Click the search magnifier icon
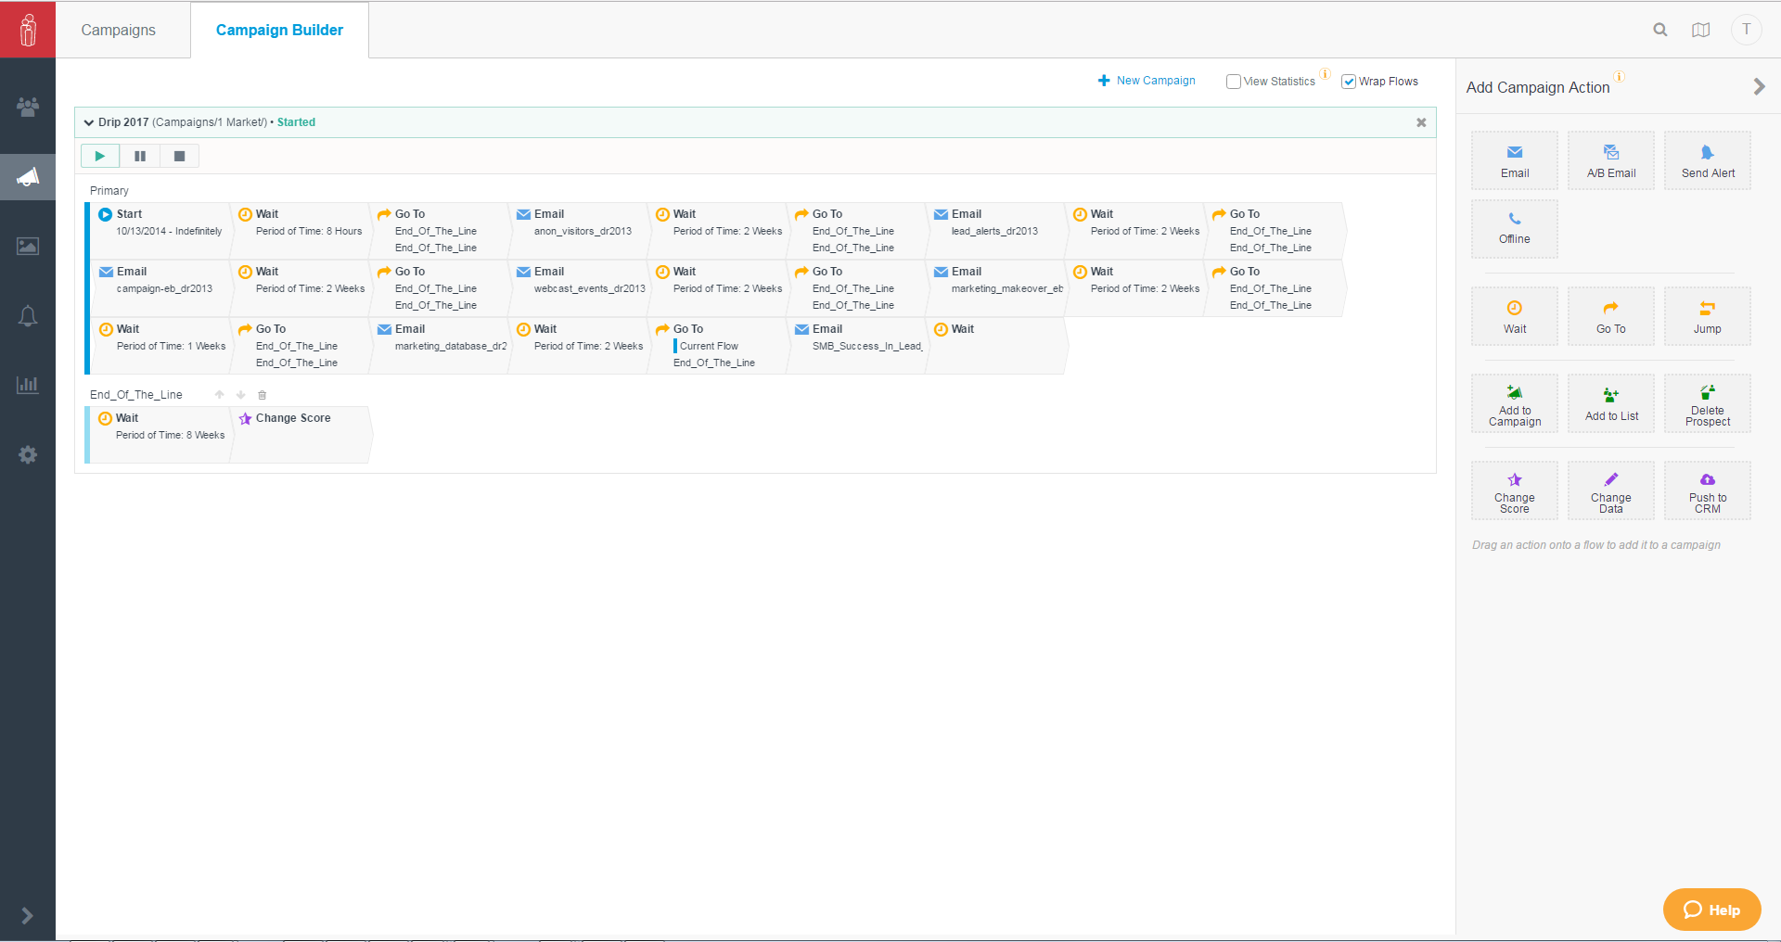Image resolution: width=1781 pixels, height=942 pixels. [x=1660, y=30]
